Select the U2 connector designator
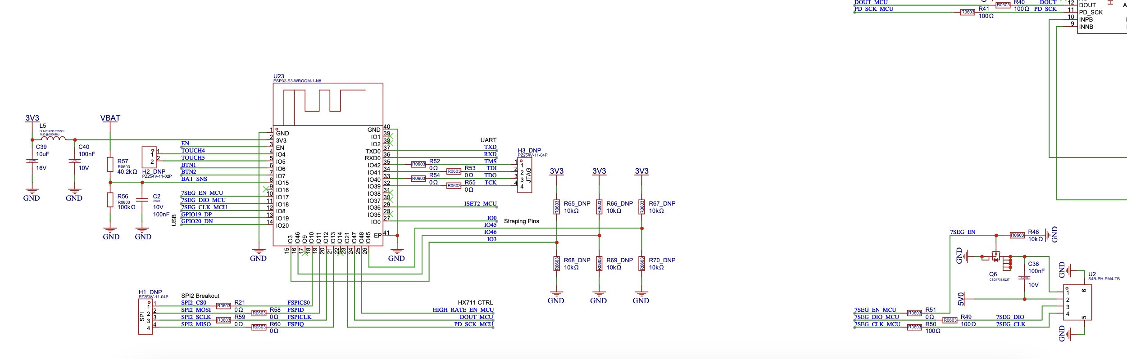The width and height of the screenshot is (1127, 359). [1092, 274]
